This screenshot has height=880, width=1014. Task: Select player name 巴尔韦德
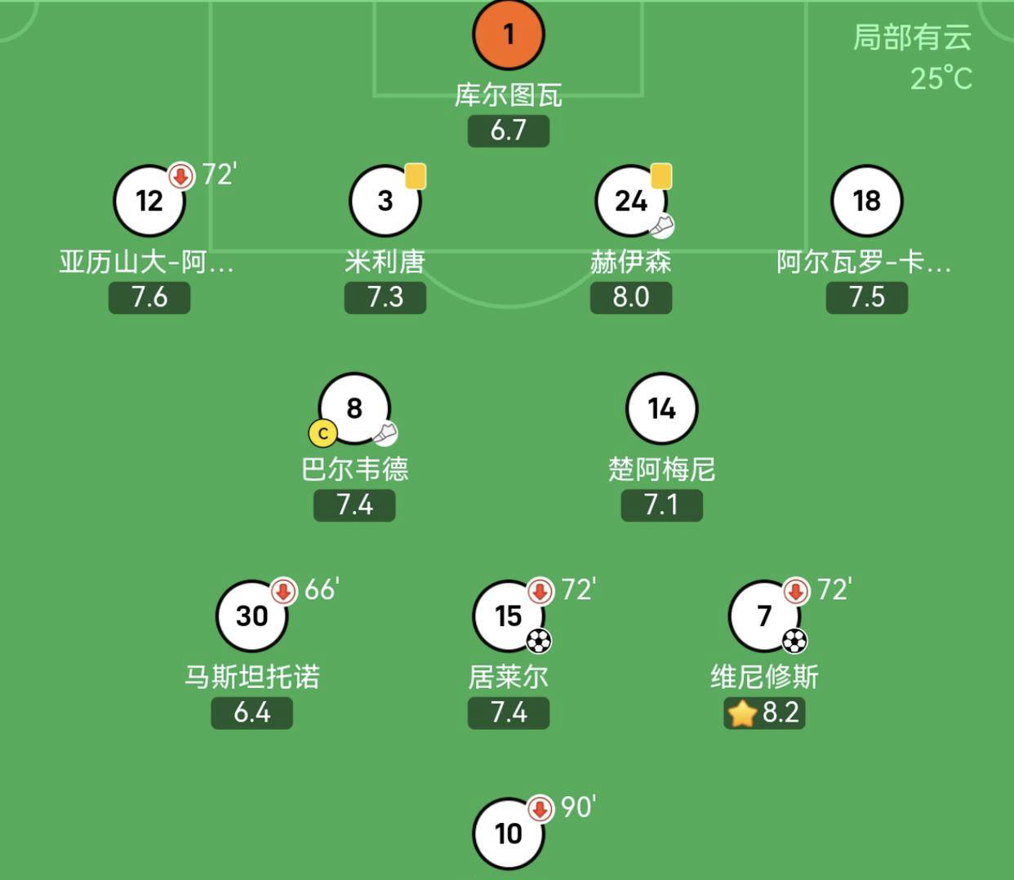(x=354, y=469)
